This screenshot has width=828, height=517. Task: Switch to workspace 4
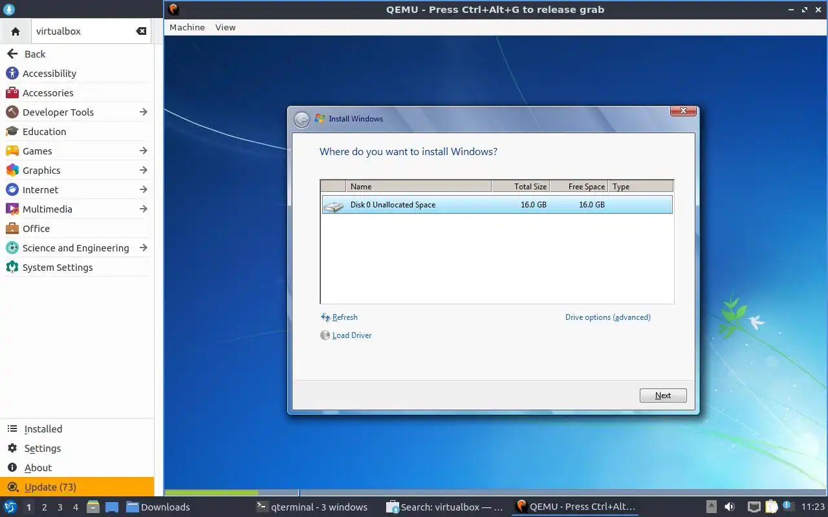click(x=76, y=507)
